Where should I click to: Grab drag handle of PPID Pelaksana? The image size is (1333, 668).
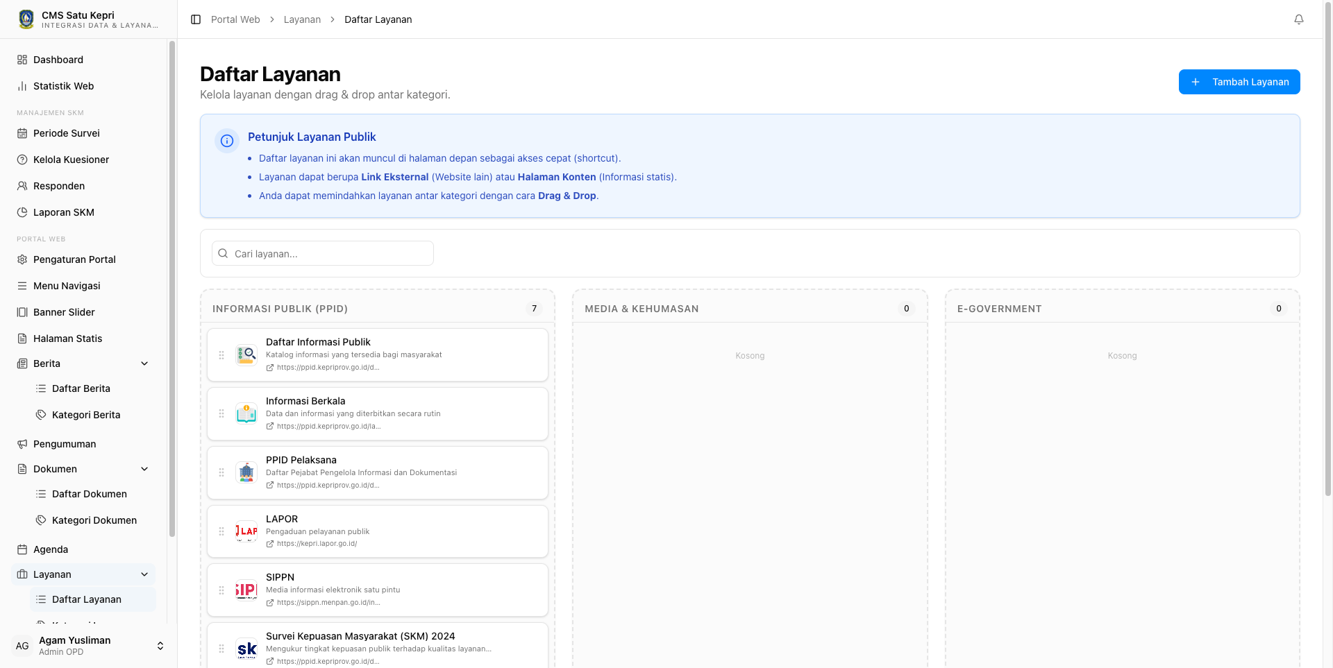221,473
